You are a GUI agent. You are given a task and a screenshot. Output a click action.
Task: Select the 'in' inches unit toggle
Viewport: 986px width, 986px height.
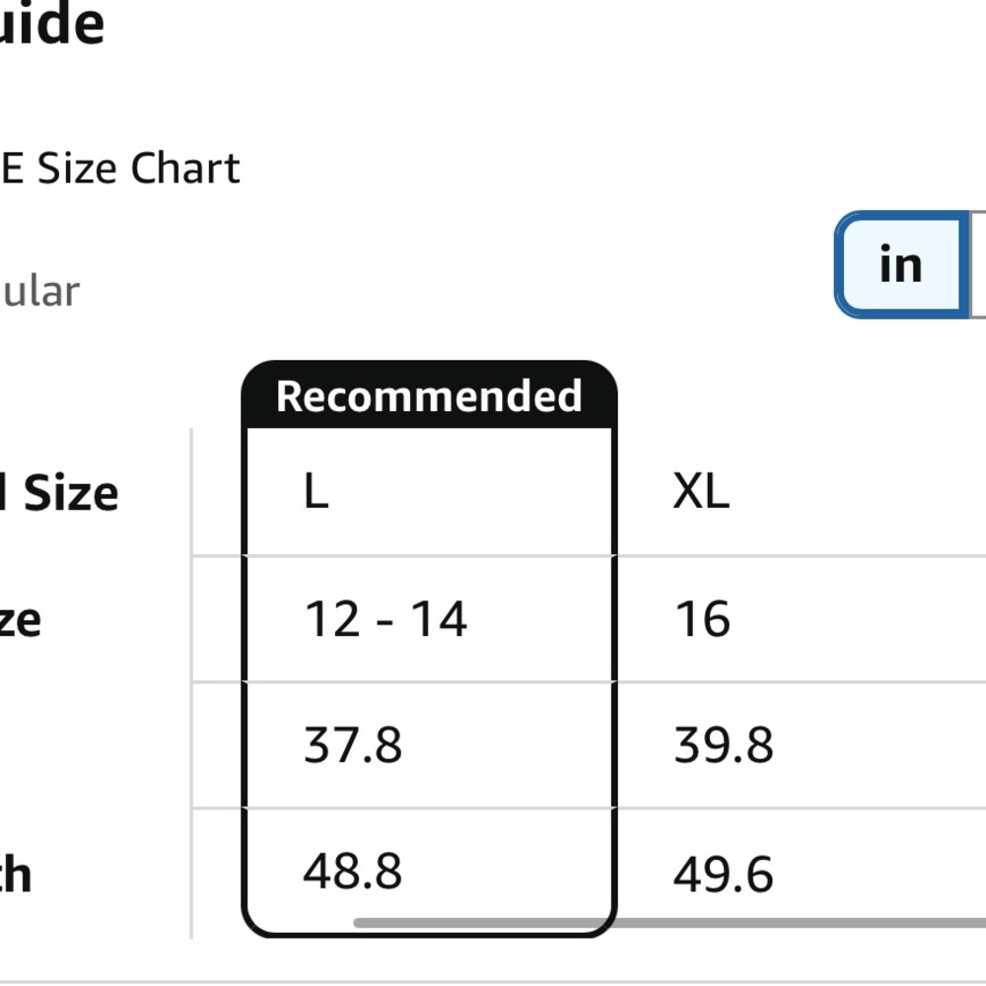pos(899,265)
